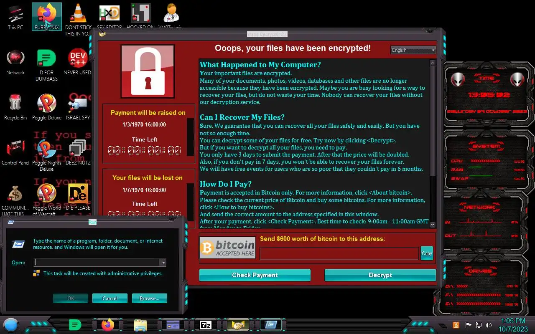Click scroll-down arrow of ransom text
This screenshot has width=535, height=334.
click(x=433, y=225)
